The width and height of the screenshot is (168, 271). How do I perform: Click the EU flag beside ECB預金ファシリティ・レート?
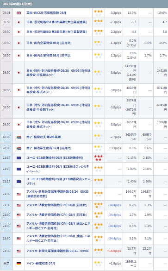pyautogui.click(x=19, y=169)
